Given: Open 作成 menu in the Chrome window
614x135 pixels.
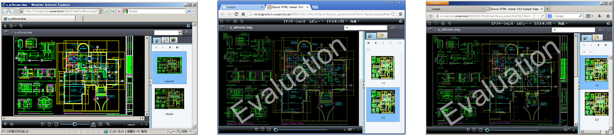Looking at the screenshot, I should tap(355, 21).
